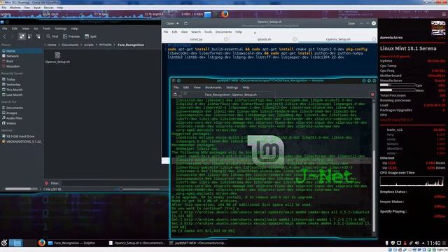
Task: Switch Dolphin to icons view mode
Action: coord(22,36)
